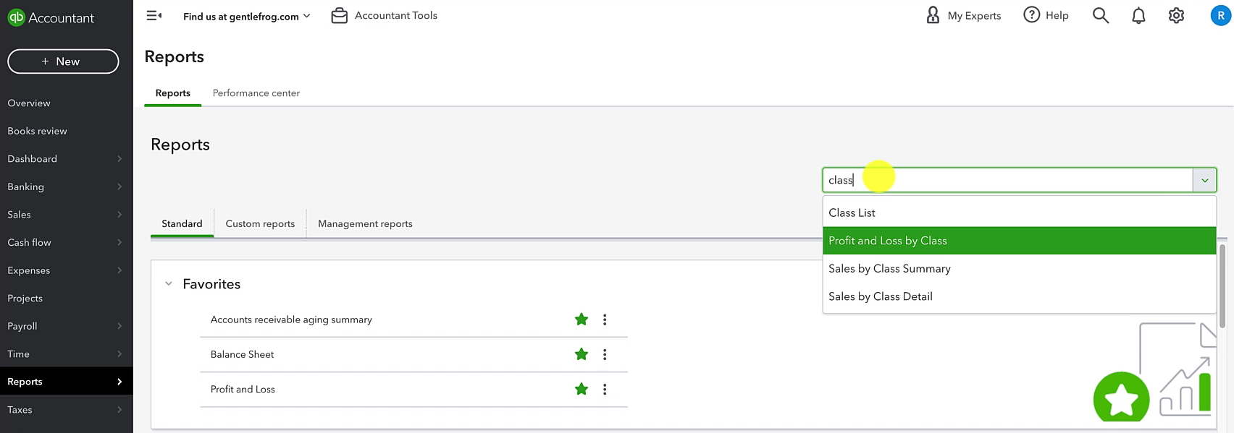Collapse the Favorites section chevron
The height and width of the screenshot is (433, 1234).
point(169,284)
